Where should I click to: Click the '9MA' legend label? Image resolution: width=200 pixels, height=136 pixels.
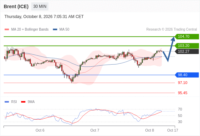(31, 102)
